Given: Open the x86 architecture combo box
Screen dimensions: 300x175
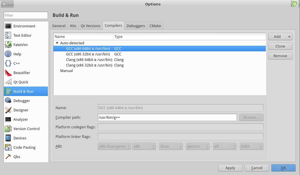Looking at the screenshot, I should click(144, 146).
